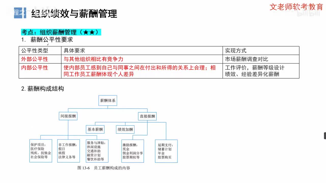Click the cell 与其他组织相比有竞争力

(x=93, y=59)
